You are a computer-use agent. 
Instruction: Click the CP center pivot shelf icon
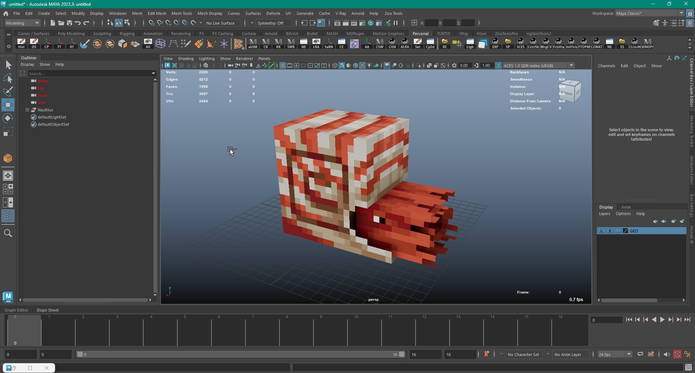click(47, 43)
